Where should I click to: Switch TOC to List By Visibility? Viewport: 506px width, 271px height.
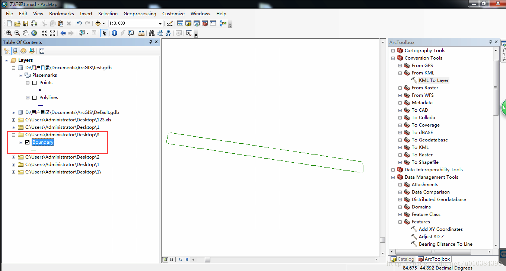point(23,51)
